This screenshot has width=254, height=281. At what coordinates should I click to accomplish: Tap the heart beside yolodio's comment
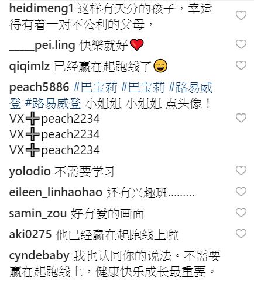pyautogui.click(x=241, y=171)
